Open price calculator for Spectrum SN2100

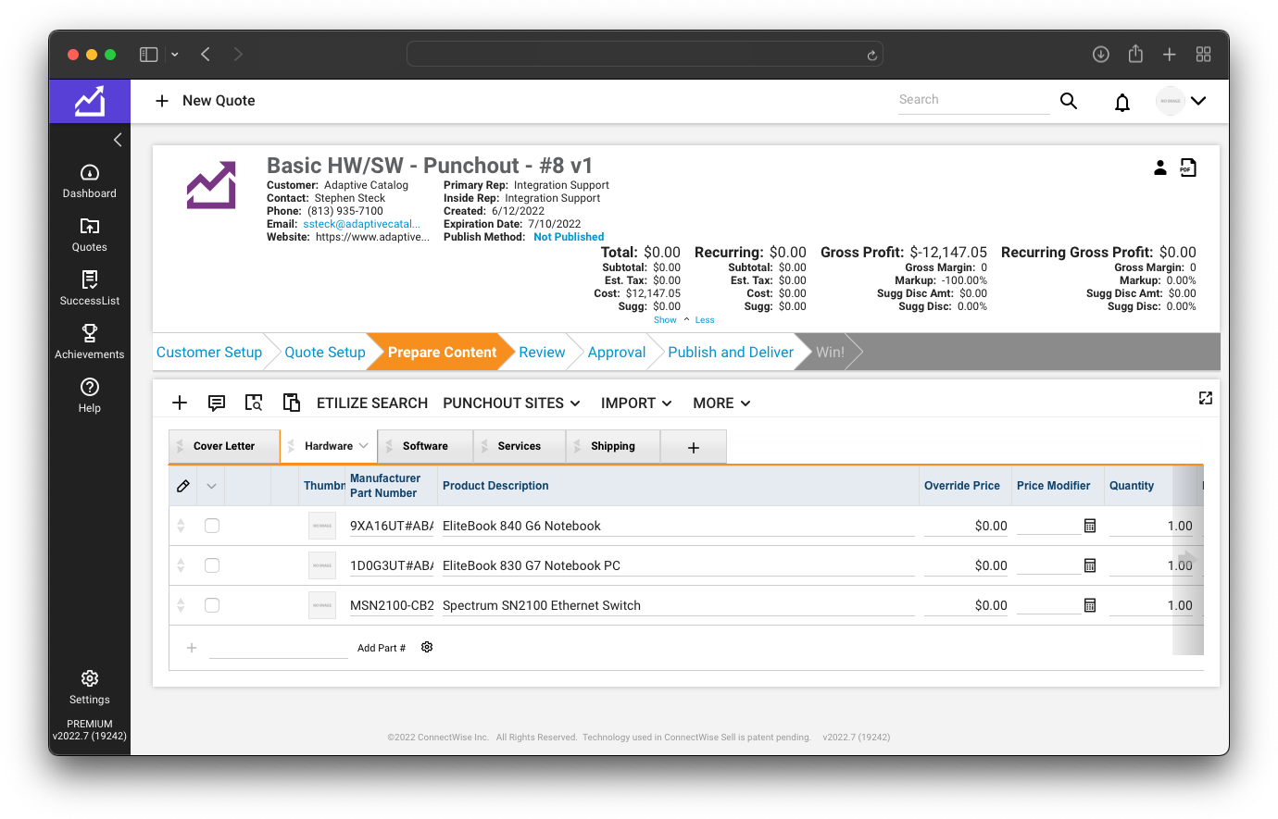(1090, 605)
